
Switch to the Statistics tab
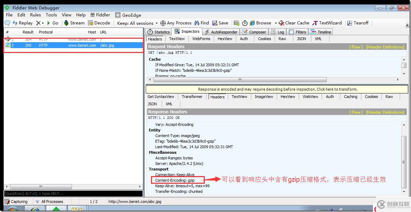click(x=159, y=32)
